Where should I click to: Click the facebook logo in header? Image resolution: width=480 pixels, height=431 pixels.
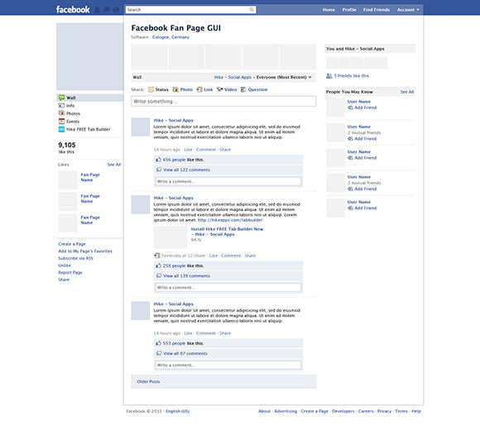73,9
